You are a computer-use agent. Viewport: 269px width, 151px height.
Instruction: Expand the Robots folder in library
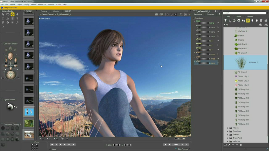point(228,135)
